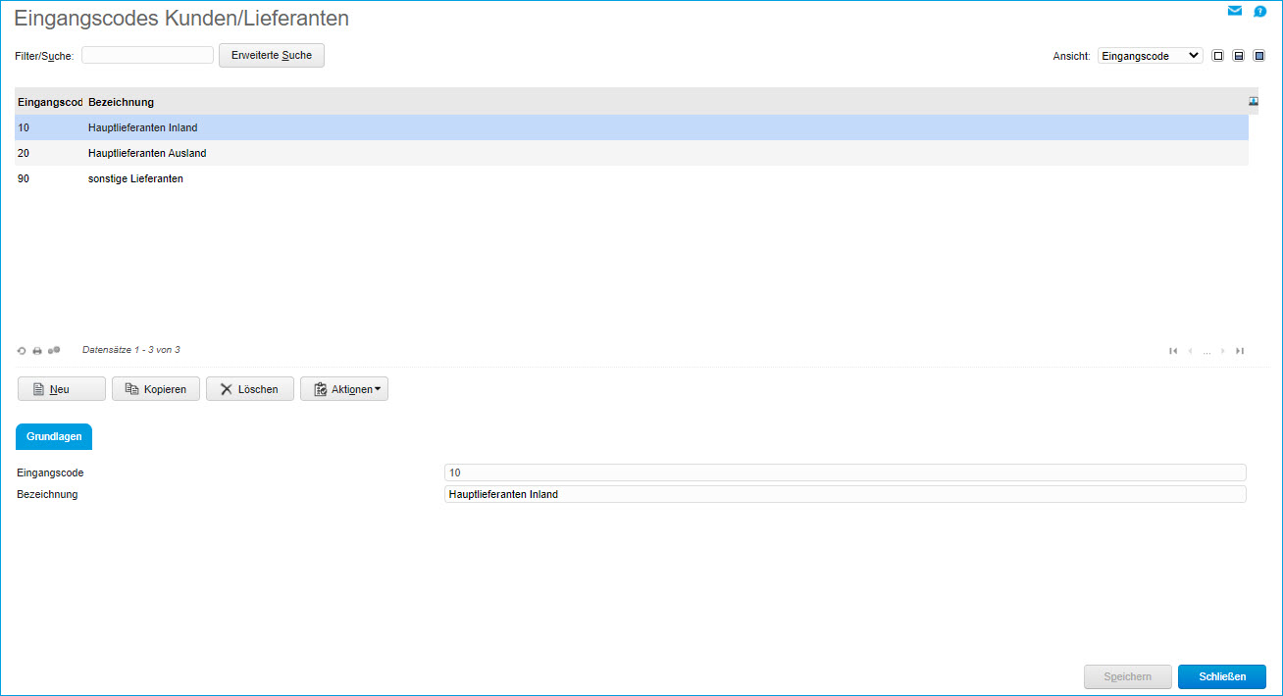Click into the Bezeichnung field
The image size is (1283, 696).
pos(846,494)
